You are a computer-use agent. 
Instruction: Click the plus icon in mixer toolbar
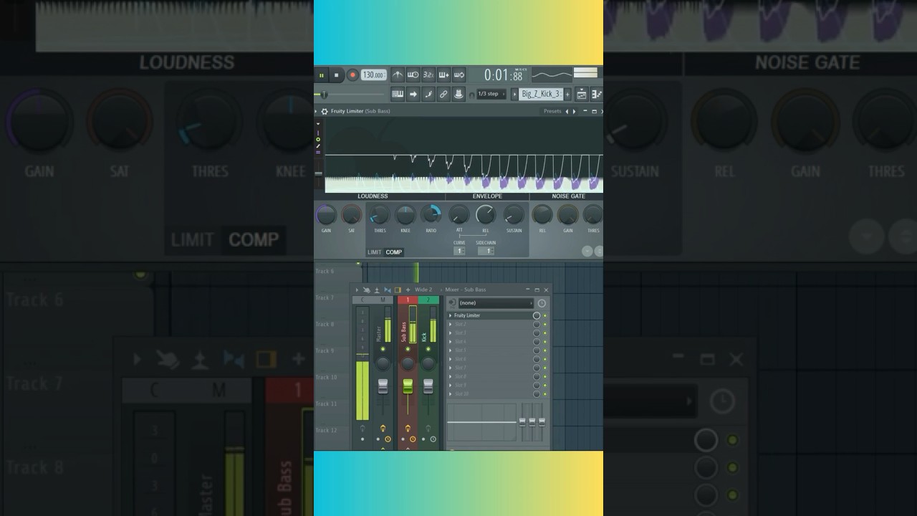[x=408, y=290]
